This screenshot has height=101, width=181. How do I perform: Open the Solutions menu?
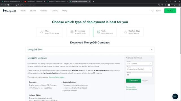[x=33, y=11]
